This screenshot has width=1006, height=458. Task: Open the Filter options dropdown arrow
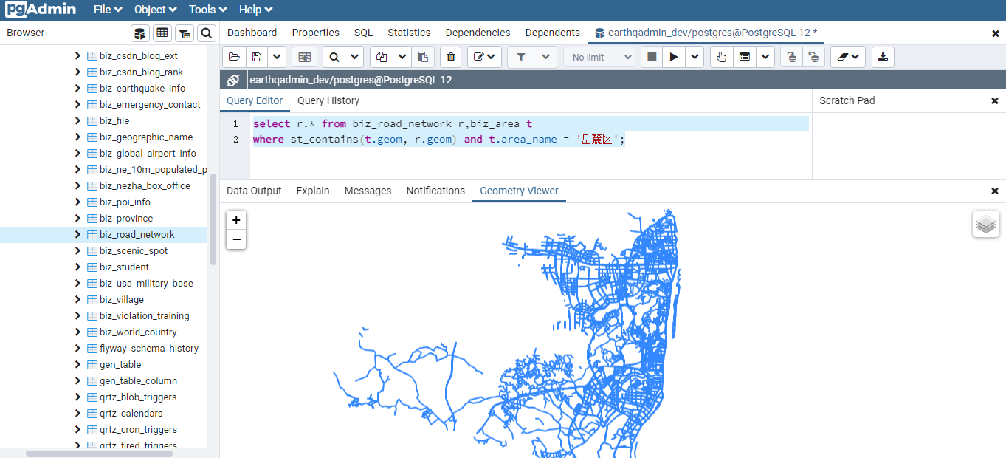[545, 57]
